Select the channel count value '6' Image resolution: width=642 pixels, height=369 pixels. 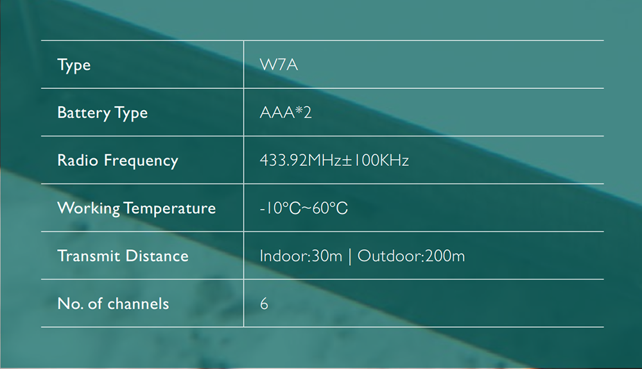pos(264,304)
